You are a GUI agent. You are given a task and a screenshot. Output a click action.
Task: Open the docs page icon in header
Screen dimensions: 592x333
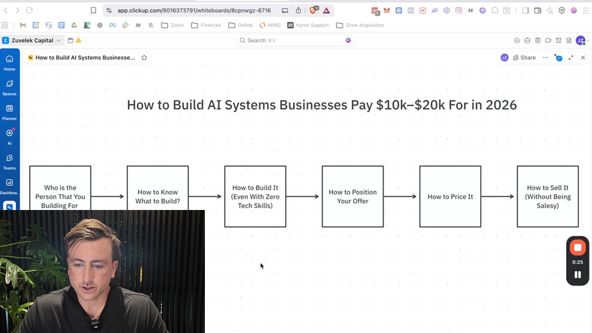tap(569, 40)
